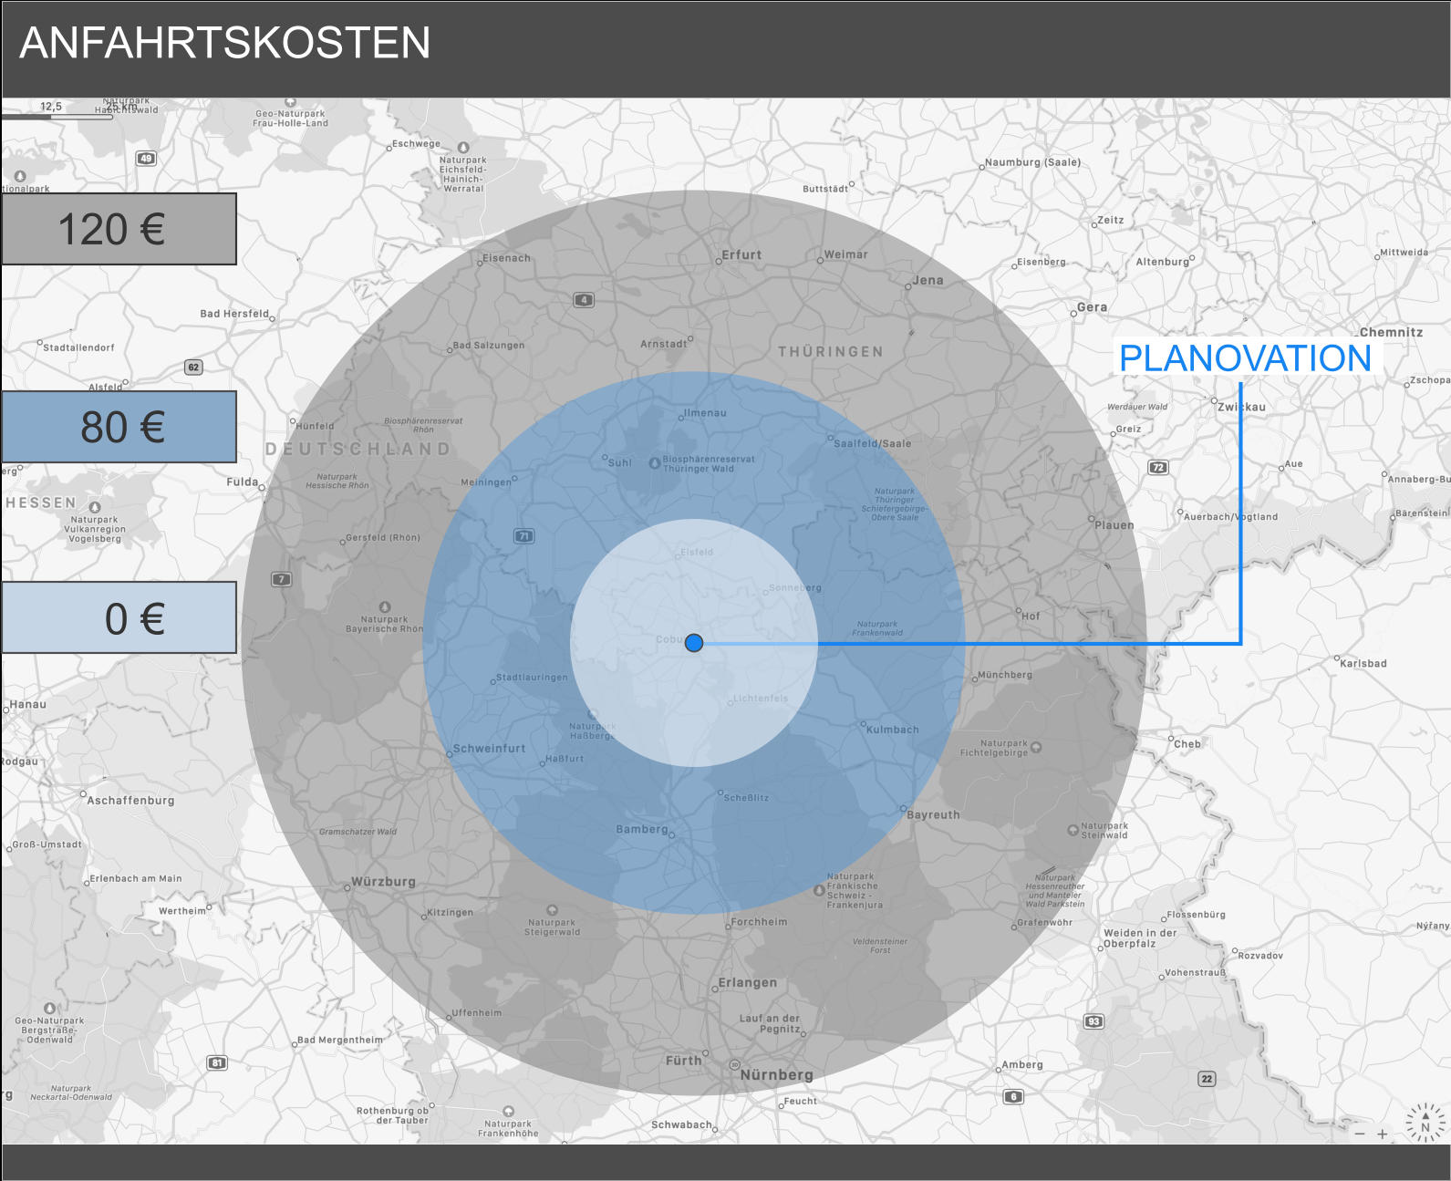Click the Weimar city label
This screenshot has width=1451, height=1181.
845,254
